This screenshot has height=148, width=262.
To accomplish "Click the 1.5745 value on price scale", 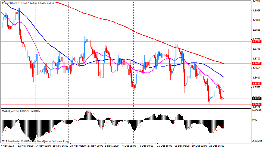I will tap(257, 49).
